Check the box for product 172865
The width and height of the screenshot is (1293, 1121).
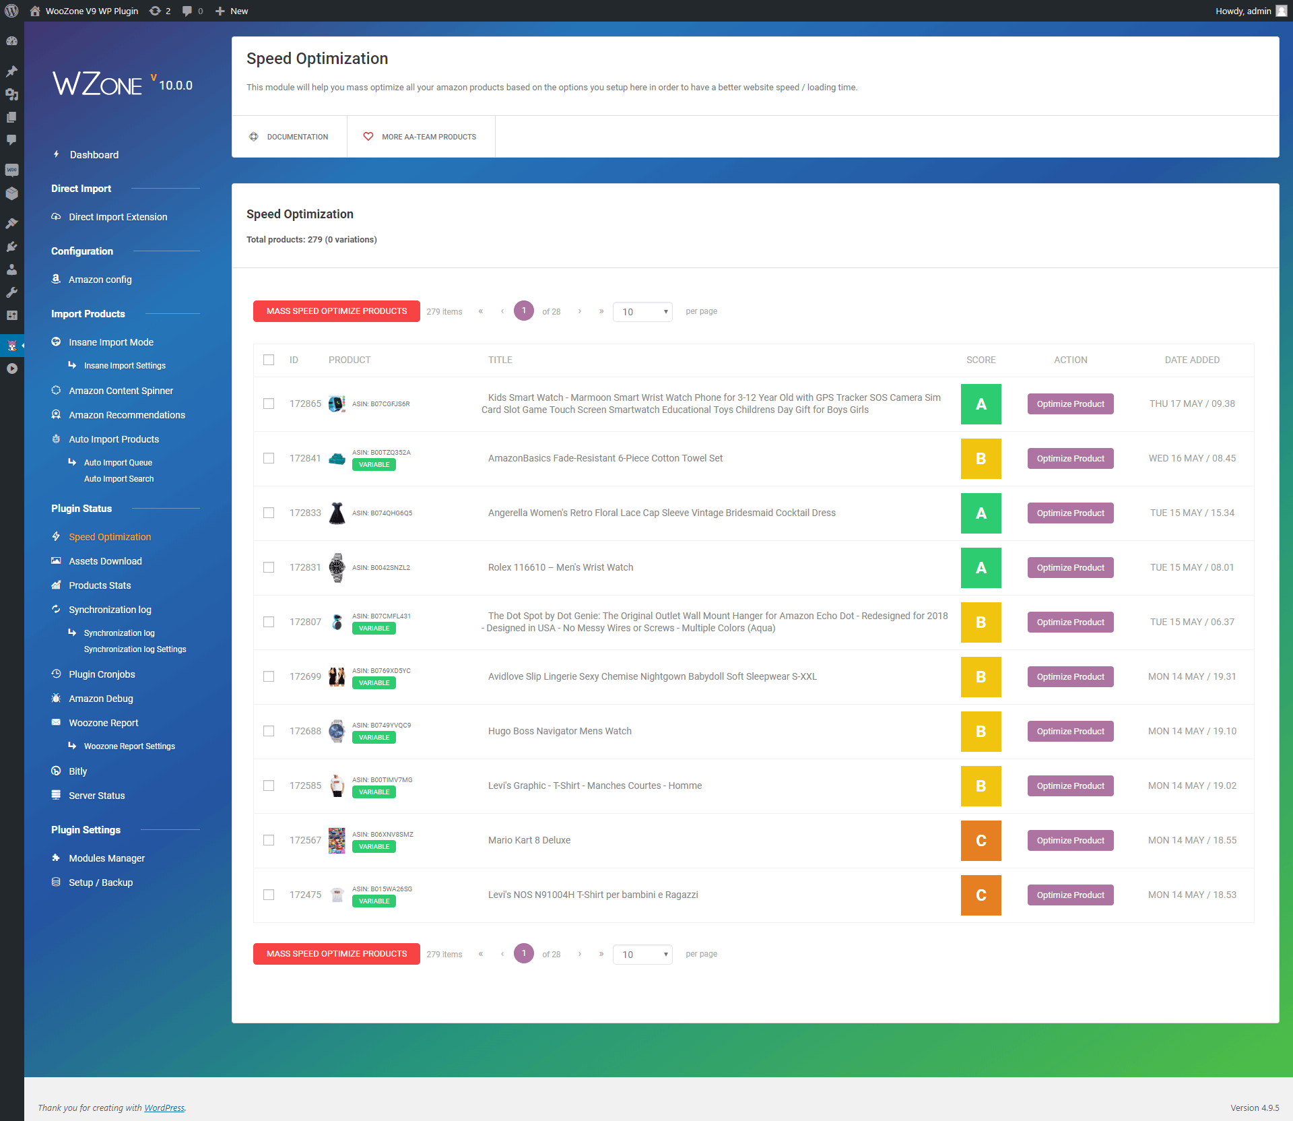click(x=269, y=404)
